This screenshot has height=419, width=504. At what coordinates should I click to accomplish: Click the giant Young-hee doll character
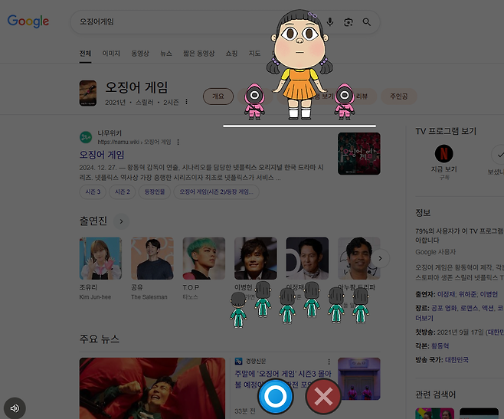point(299,64)
